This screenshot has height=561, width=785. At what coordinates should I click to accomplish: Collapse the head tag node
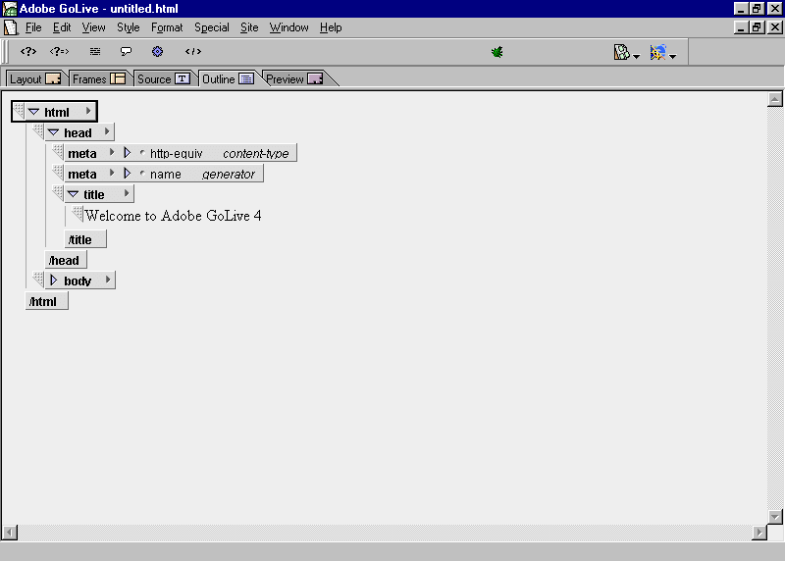tap(53, 132)
